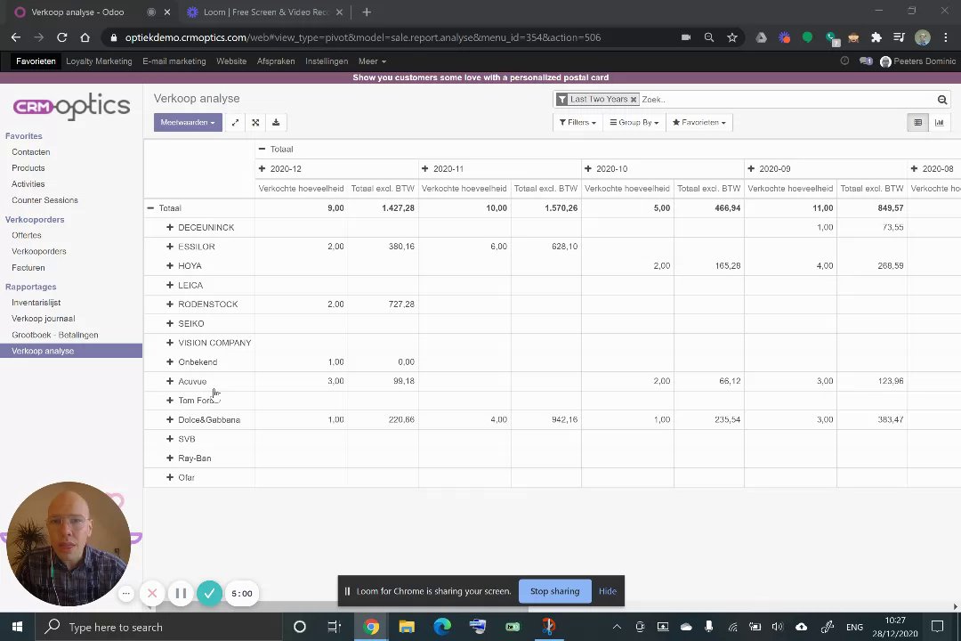Image resolution: width=961 pixels, height=641 pixels.
Task: Open Offertes in the sidebar
Action: 27,235
